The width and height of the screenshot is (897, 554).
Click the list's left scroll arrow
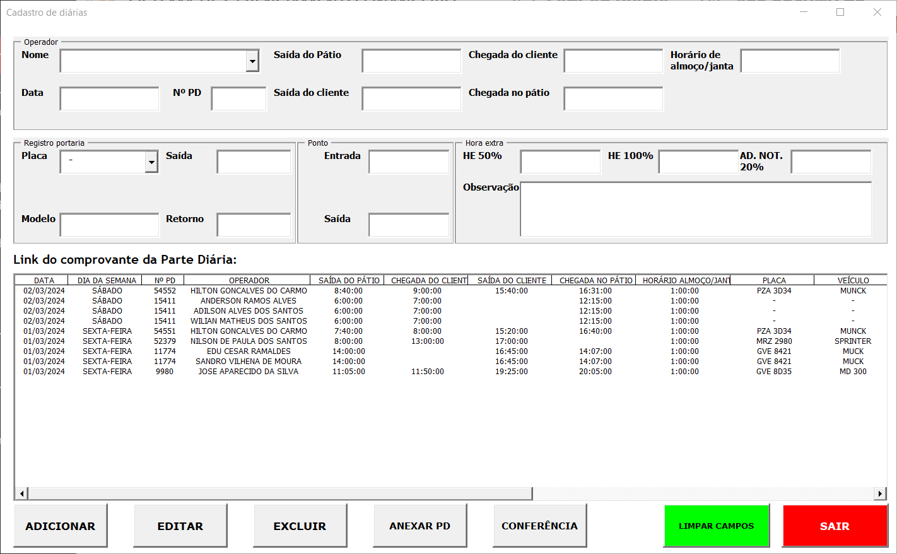[x=22, y=493]
